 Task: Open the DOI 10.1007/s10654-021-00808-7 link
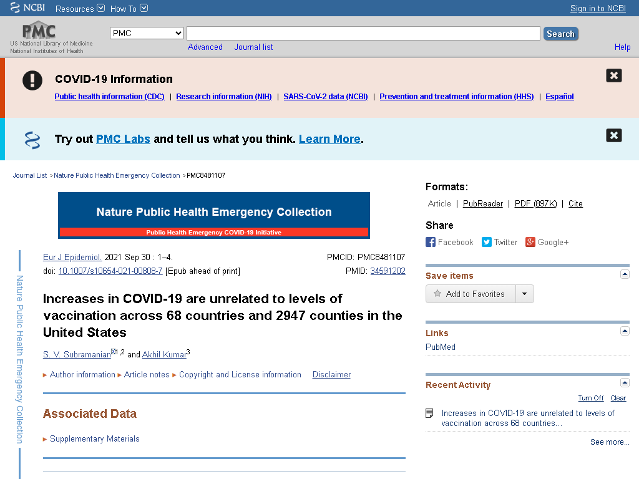[x=110, y=271]
